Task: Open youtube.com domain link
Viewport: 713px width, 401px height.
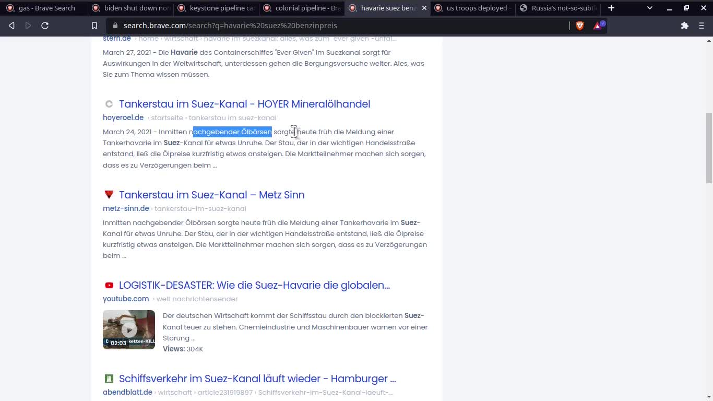Action: [x=126, y=299]
